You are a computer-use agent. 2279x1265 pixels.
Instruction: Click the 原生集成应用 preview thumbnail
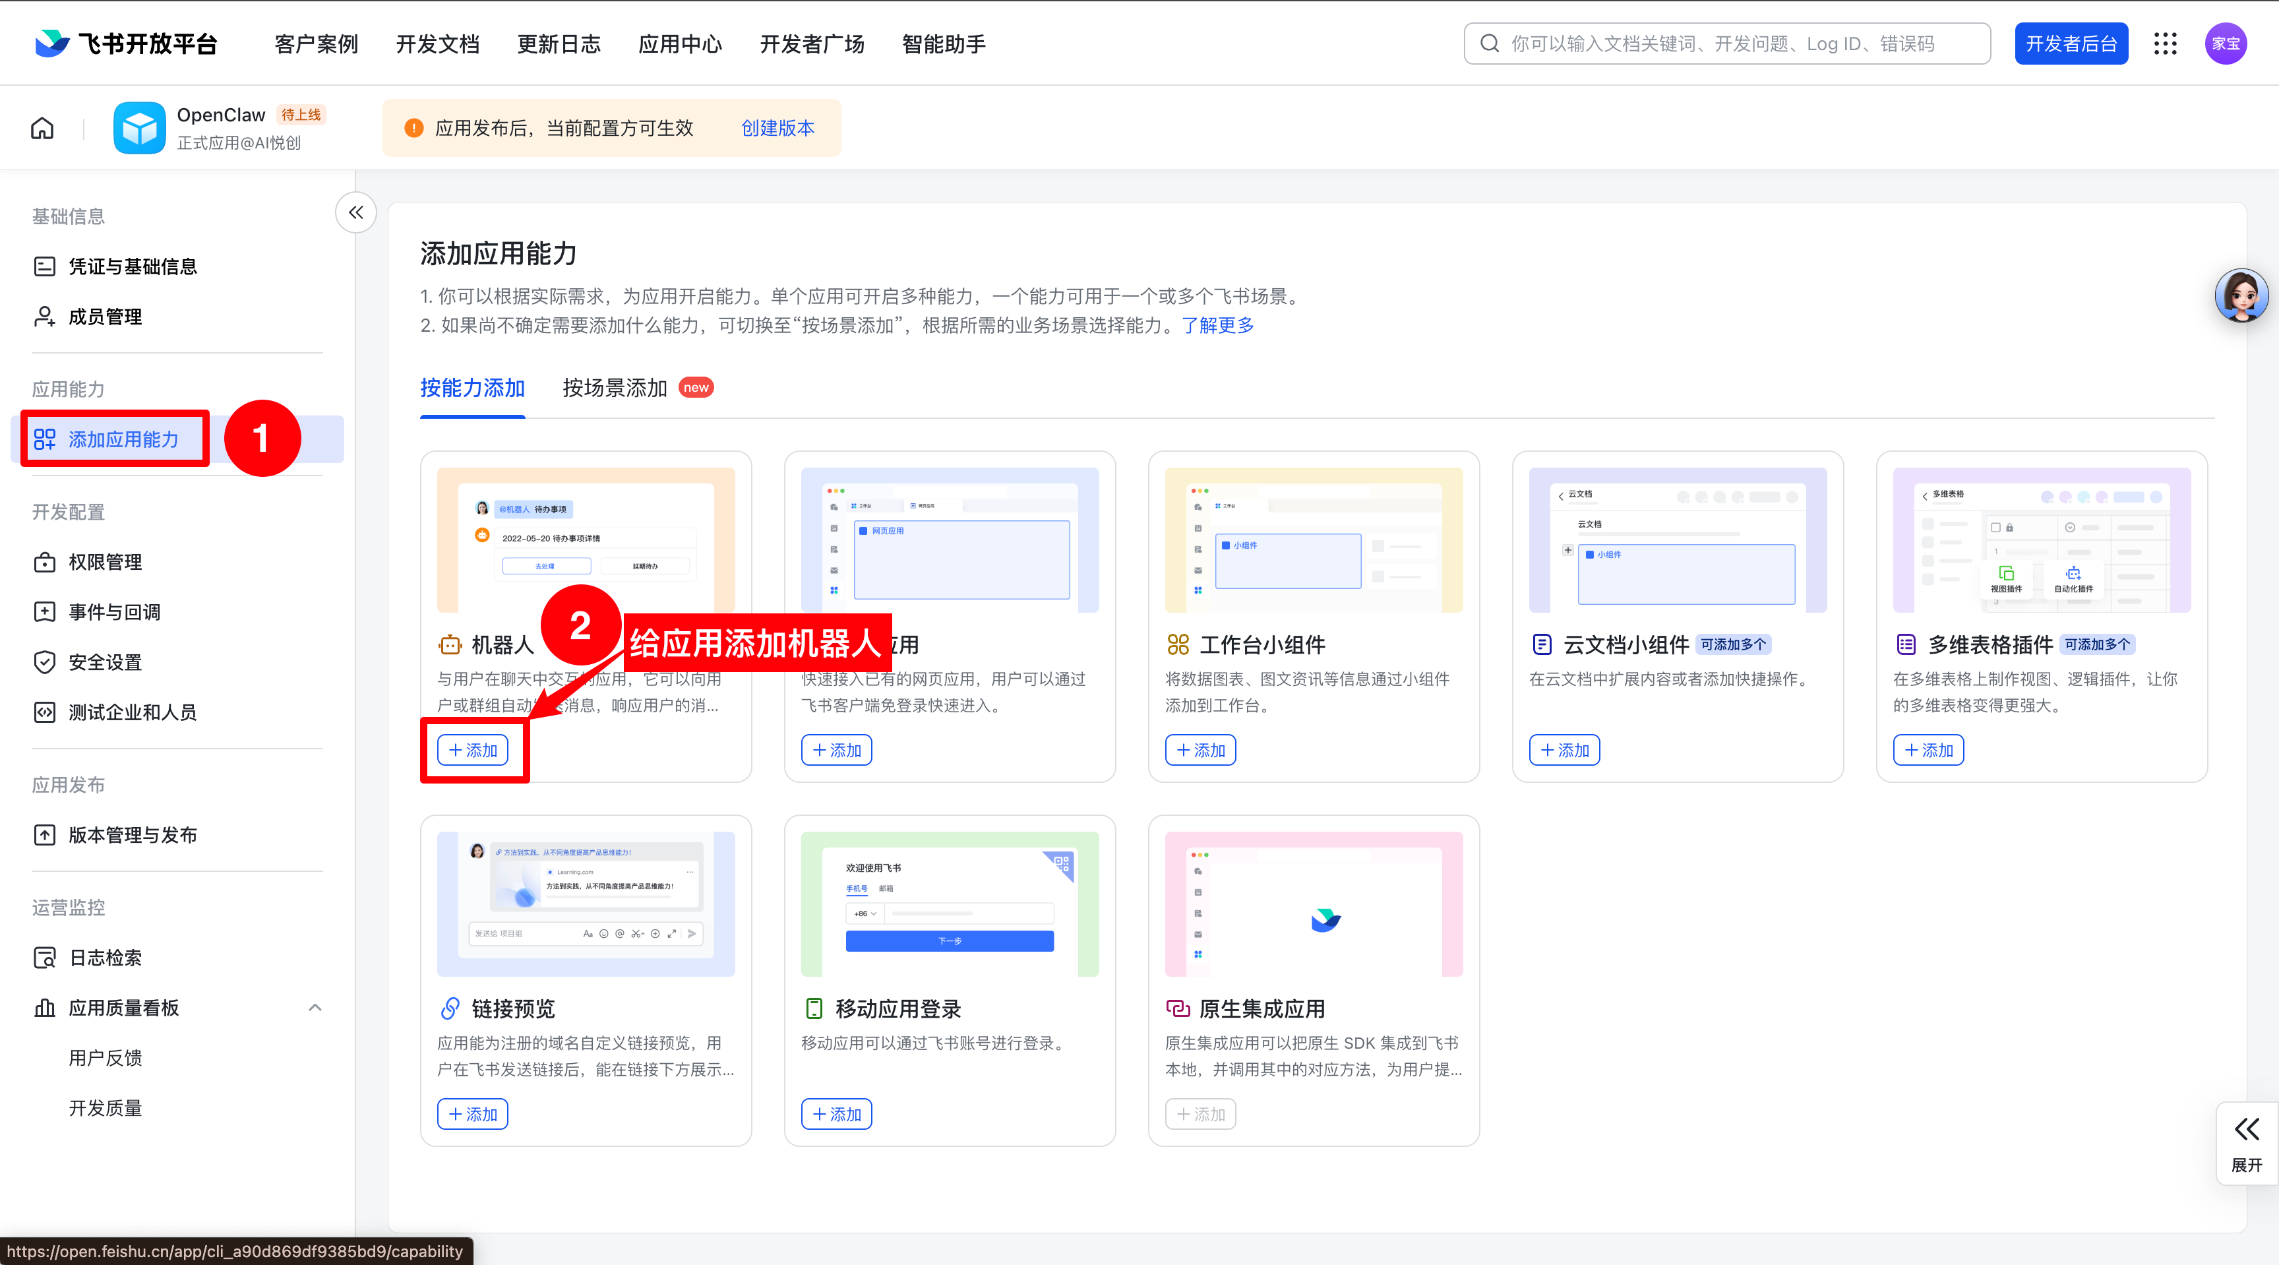[x=1314, y=904]
